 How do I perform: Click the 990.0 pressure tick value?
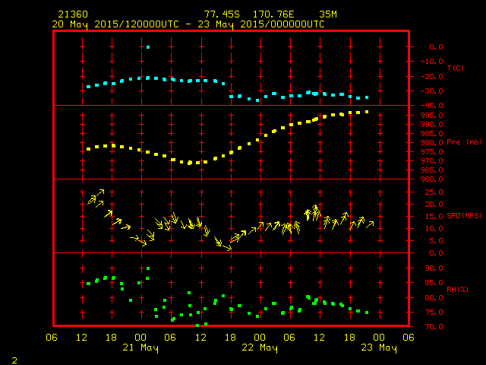point(432,125)
